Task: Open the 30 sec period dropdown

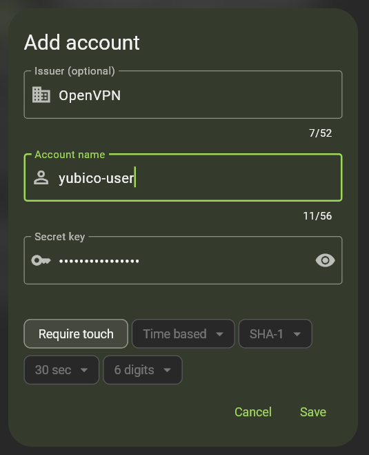Action: [61, 370]
